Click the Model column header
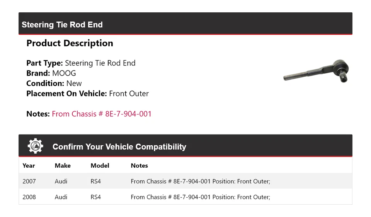Screen dimensions: 371x217 100,165
